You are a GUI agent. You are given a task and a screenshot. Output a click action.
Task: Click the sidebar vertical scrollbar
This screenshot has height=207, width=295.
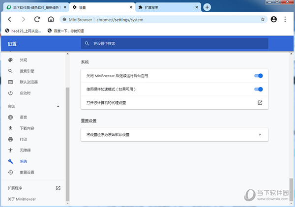(x=67, y=145)
